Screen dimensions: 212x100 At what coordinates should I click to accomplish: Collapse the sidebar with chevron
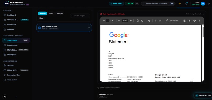[16, 98]
